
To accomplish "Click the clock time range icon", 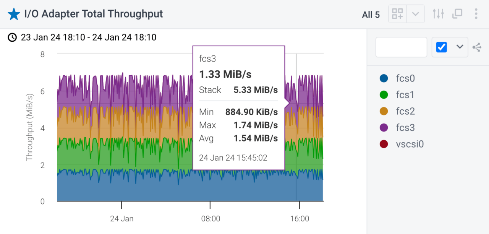I will [x=13, y=37].
